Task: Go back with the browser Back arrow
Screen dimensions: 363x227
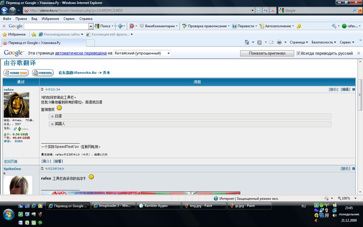Action: (x=5, y=10)
